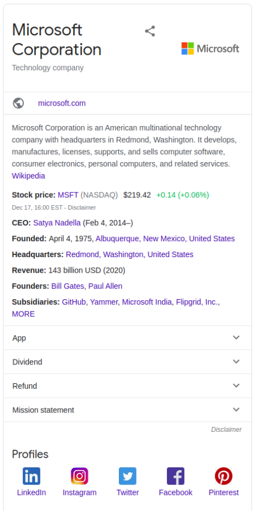Open the Satya Nadella CEO link
The image size is (256, 511).
click(x=57, y=223)
